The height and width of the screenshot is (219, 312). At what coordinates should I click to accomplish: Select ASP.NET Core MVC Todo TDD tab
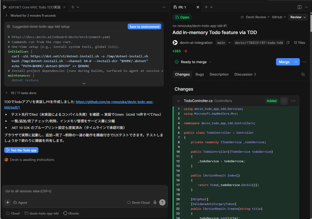point(34,7)
